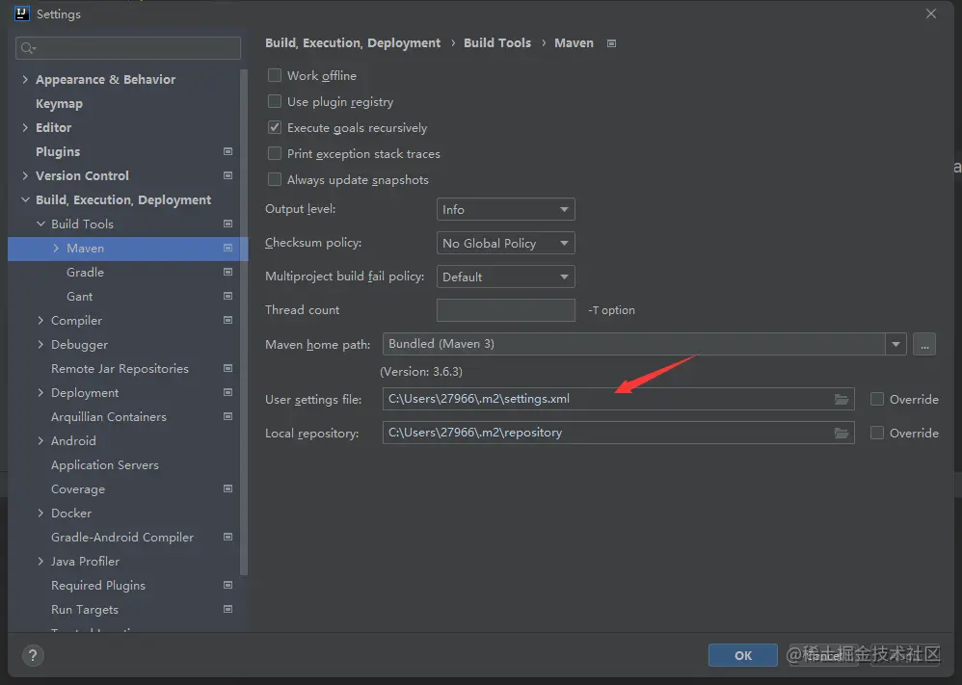Open Remote Jar Repositories settings
Viewport: 962px width, 685px height.
click(120, 369)
